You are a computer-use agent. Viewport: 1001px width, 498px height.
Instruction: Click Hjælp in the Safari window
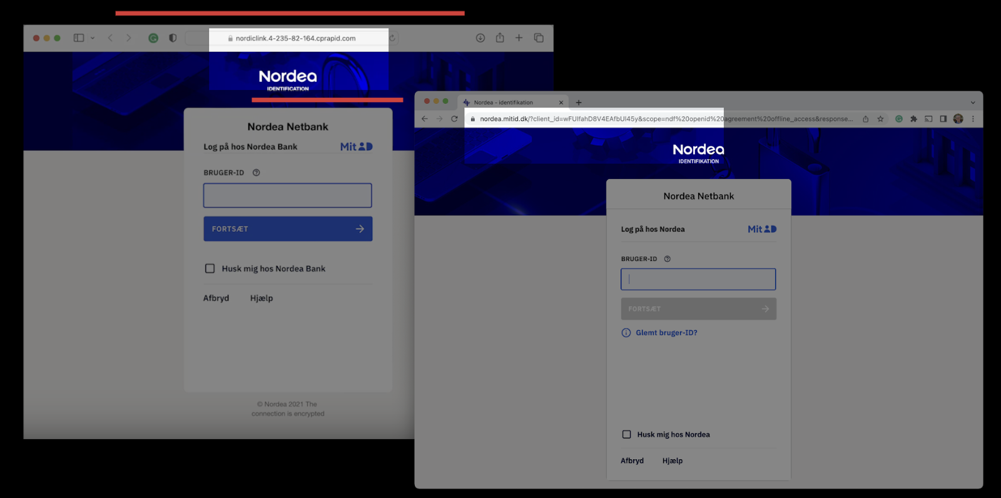click(262, 298)
